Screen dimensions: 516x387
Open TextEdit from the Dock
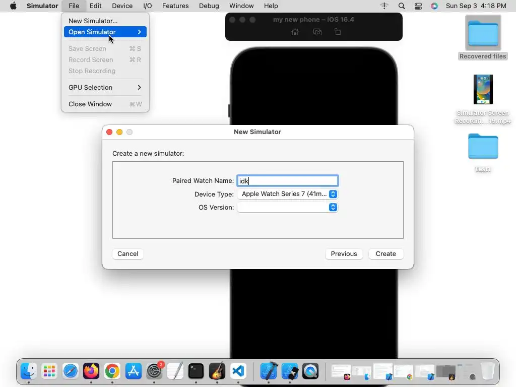[x=175, y=371]
